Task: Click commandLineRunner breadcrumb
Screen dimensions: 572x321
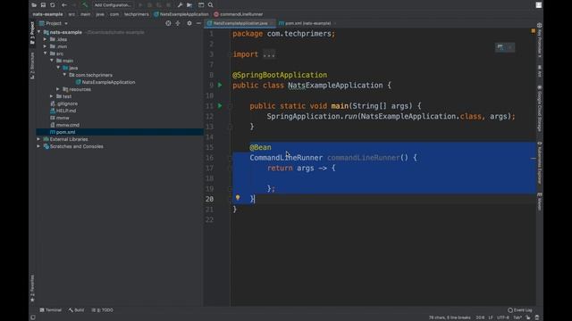Action: tap(239, 14)
